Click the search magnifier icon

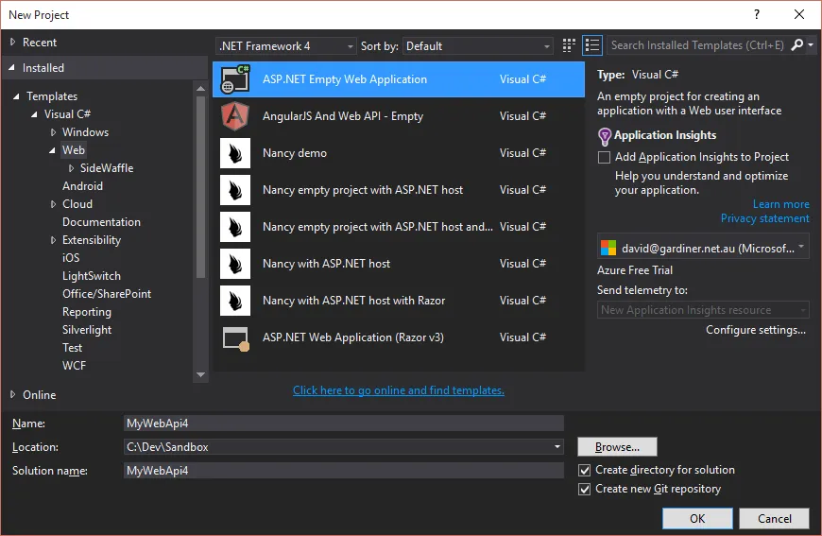pos(797,45)
